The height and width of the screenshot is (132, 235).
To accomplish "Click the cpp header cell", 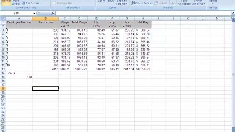I will point(112,22).
